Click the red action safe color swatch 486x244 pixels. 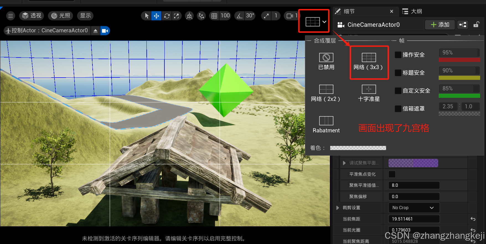[x=459, y=60]
